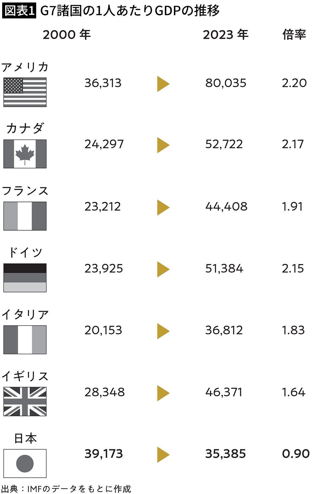Click the Italy flag icon
The image size is (312, 494).
(x=25, y=340)
